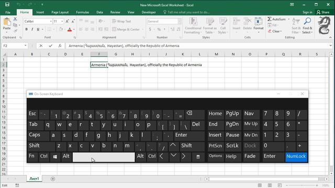Image resolution: width=335 pixels, height=188 pixels.
Task: Open the Clear dropdown
Action: [275, 31]
